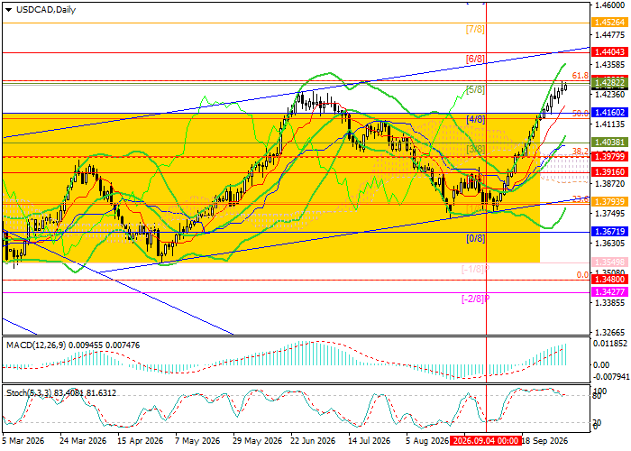Click the red 1.39160 price tag
This screenshot has height=451, width=631.
(x=608, y=172)
